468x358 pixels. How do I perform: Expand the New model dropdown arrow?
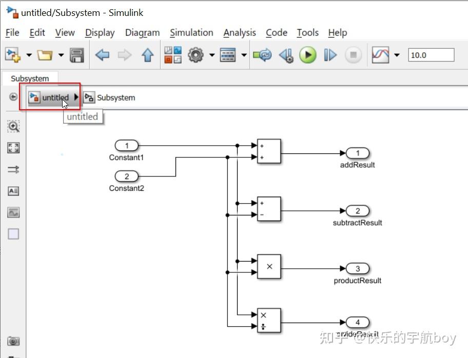(29, 55)
